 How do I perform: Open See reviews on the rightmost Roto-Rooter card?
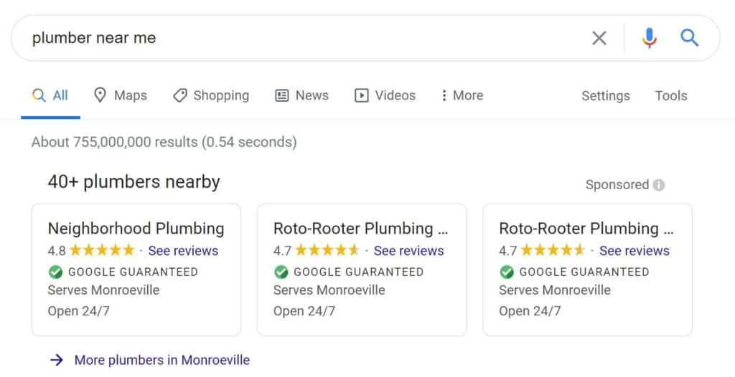634,251
